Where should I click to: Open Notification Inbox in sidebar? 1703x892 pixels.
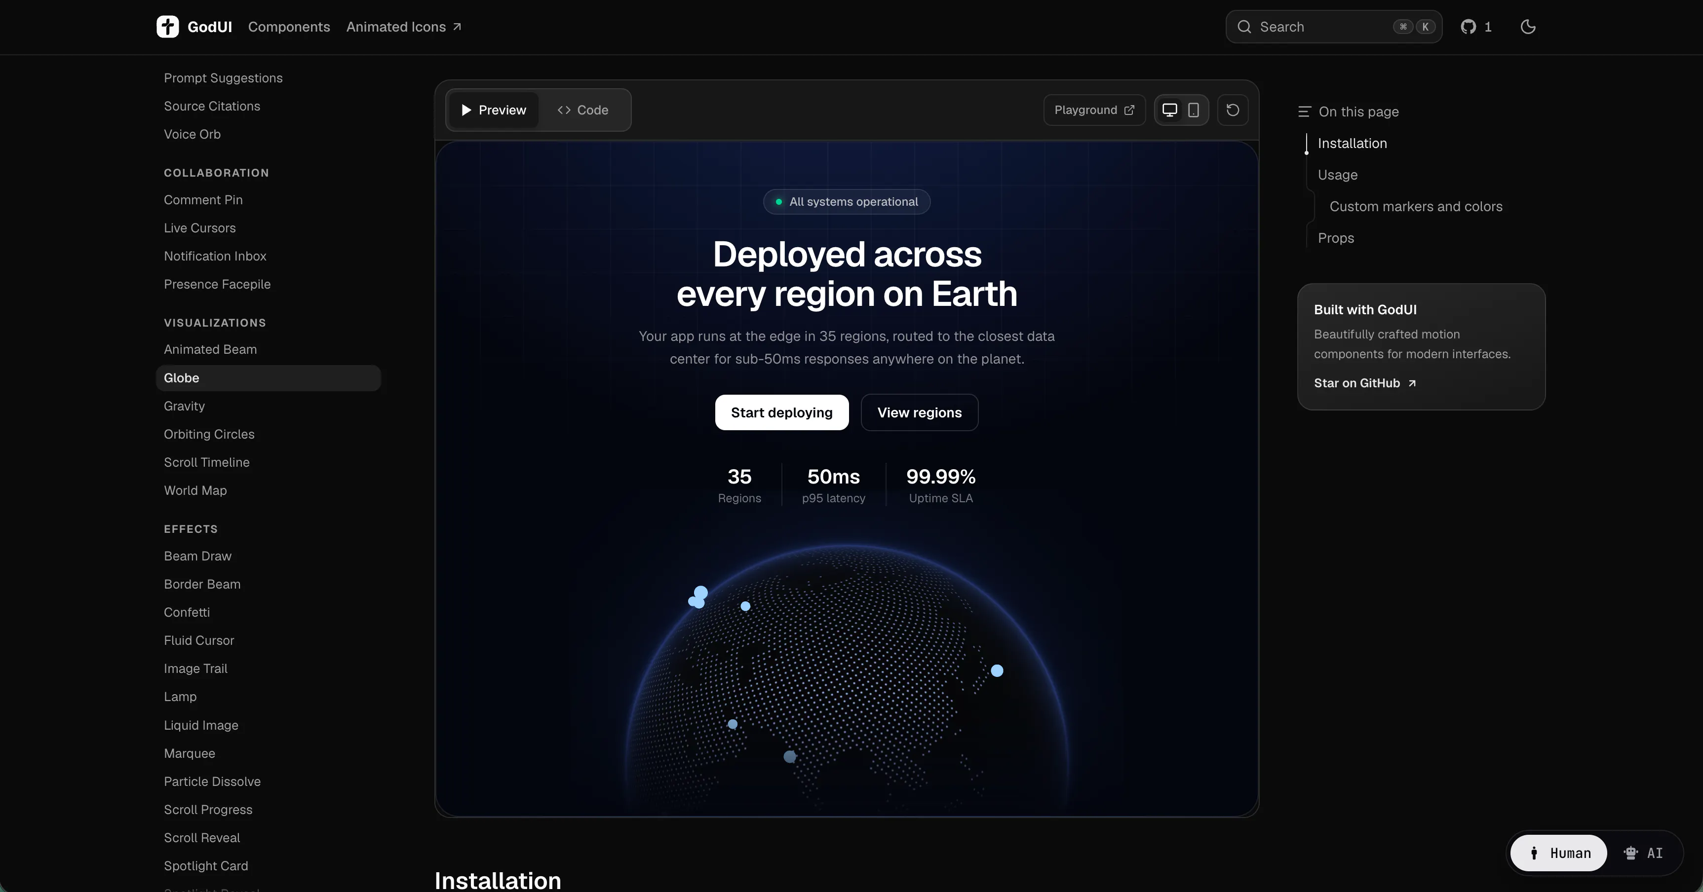point(215,256)
